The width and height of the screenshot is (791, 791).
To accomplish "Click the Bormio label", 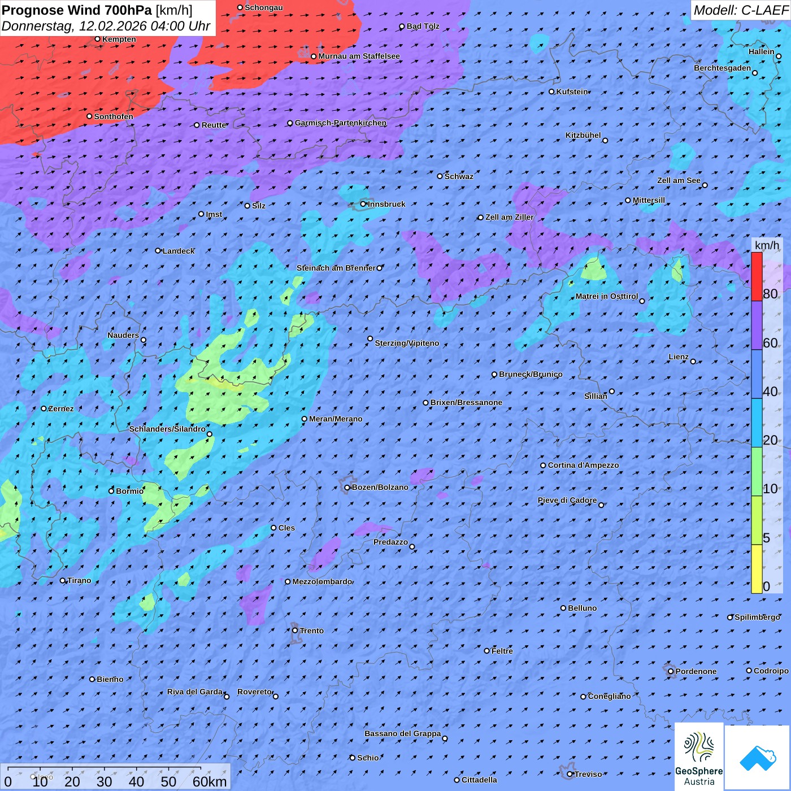I will tap(129, 491).
